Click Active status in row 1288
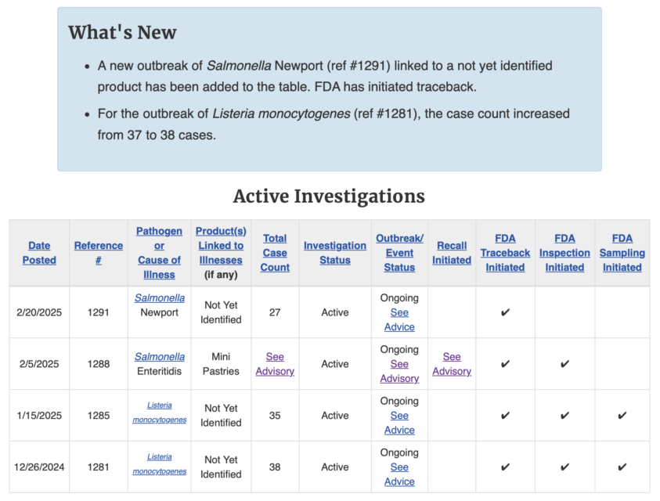Viewport: 660px width, 501px height. (x=335, y=364)
